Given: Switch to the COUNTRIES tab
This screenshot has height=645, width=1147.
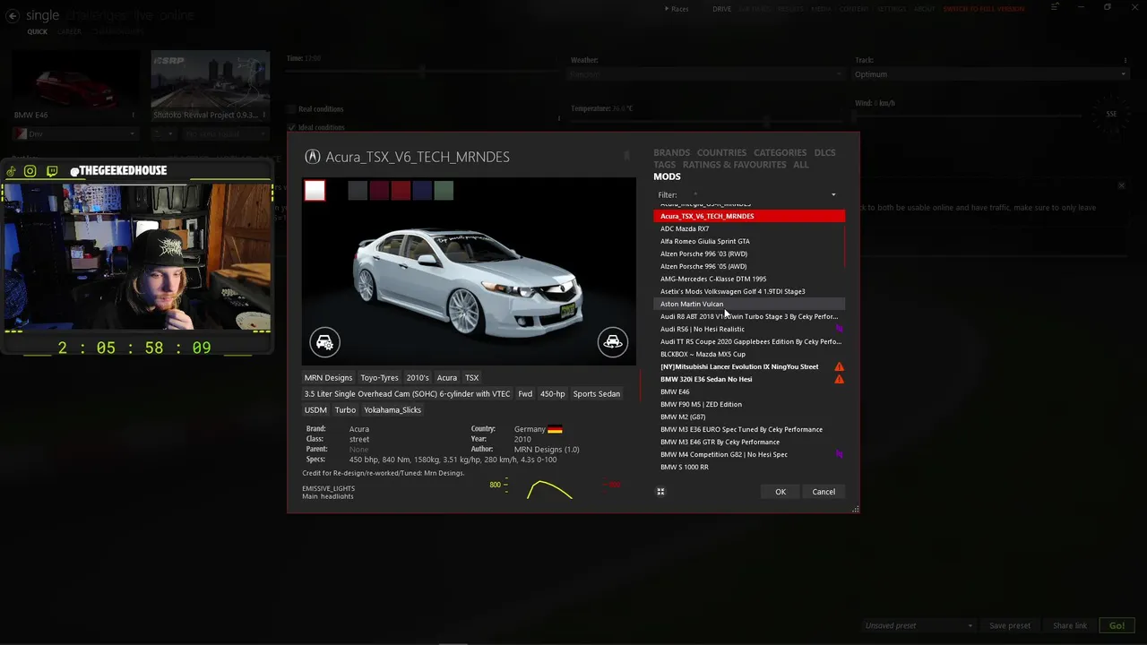Looking at the screenshot, I should pyautogui.click(x=721, y=153).
